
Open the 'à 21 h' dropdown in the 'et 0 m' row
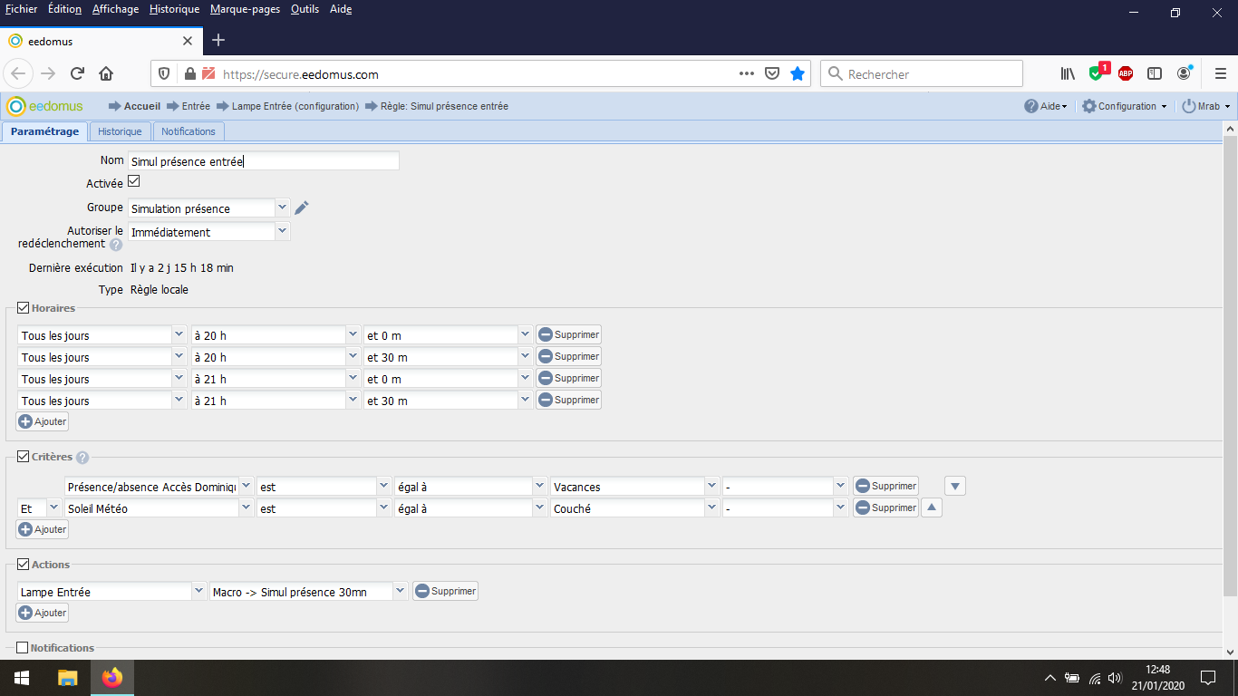[276, 379]
